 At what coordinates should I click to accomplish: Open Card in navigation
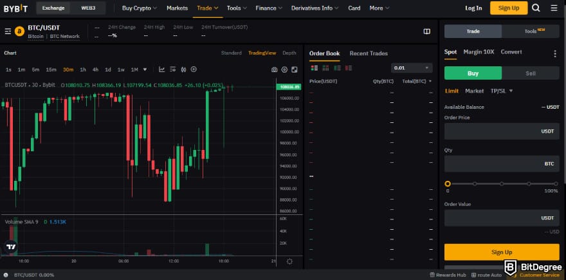click(354, 8)
